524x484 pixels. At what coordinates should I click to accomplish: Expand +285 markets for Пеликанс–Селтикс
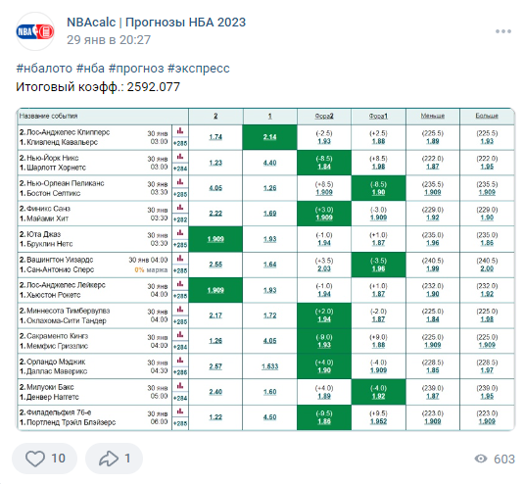(x=180, y=195)
